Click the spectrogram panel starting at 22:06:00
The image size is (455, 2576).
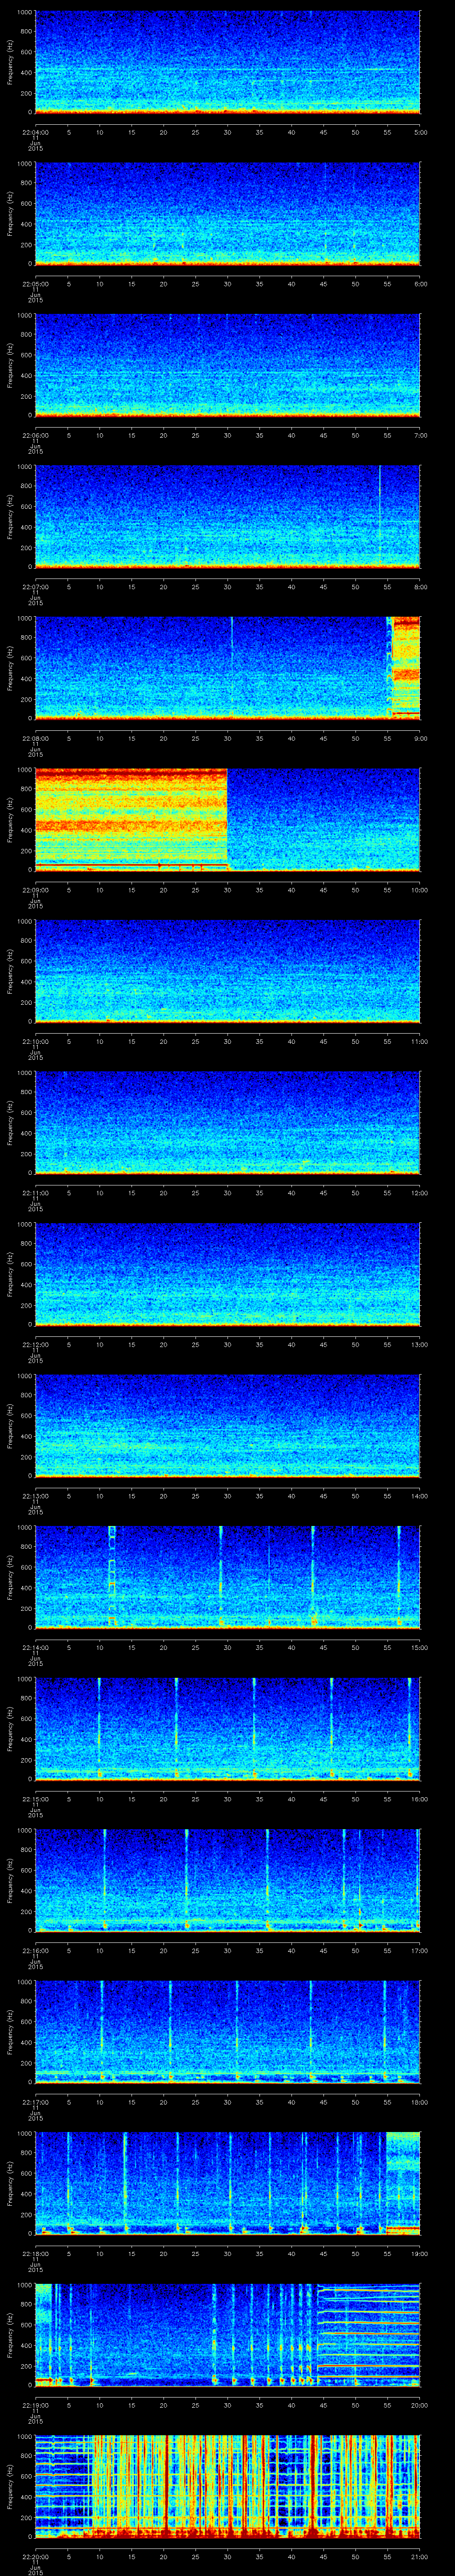tap(227, 365)
